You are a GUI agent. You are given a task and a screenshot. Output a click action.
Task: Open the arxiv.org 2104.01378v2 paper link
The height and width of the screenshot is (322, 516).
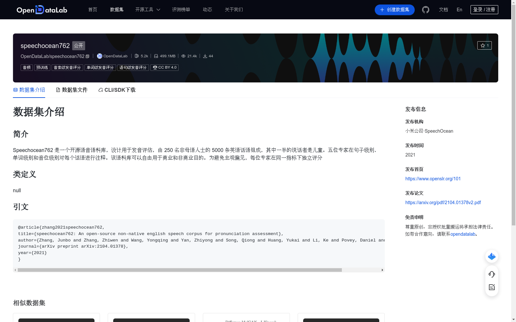pos(443,203)
